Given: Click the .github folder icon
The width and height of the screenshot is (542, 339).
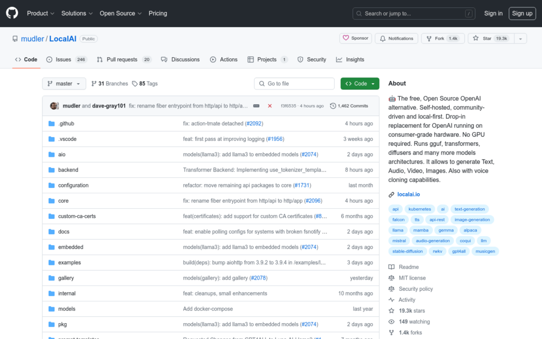Looking at the screenshot, I should 51,123.
